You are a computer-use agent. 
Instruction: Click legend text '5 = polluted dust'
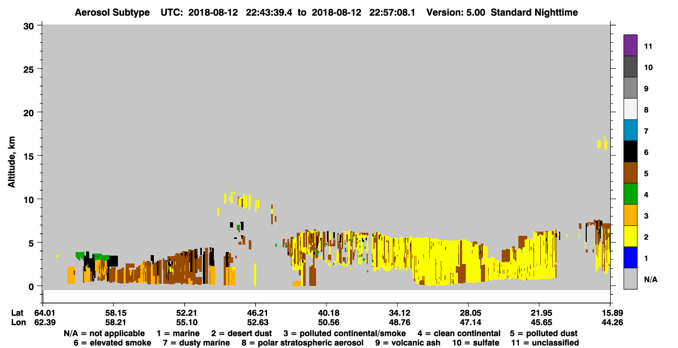[x=543, y=333]
